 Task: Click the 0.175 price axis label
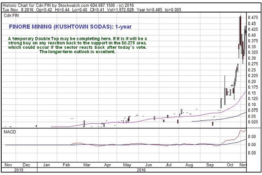(253, 87)
